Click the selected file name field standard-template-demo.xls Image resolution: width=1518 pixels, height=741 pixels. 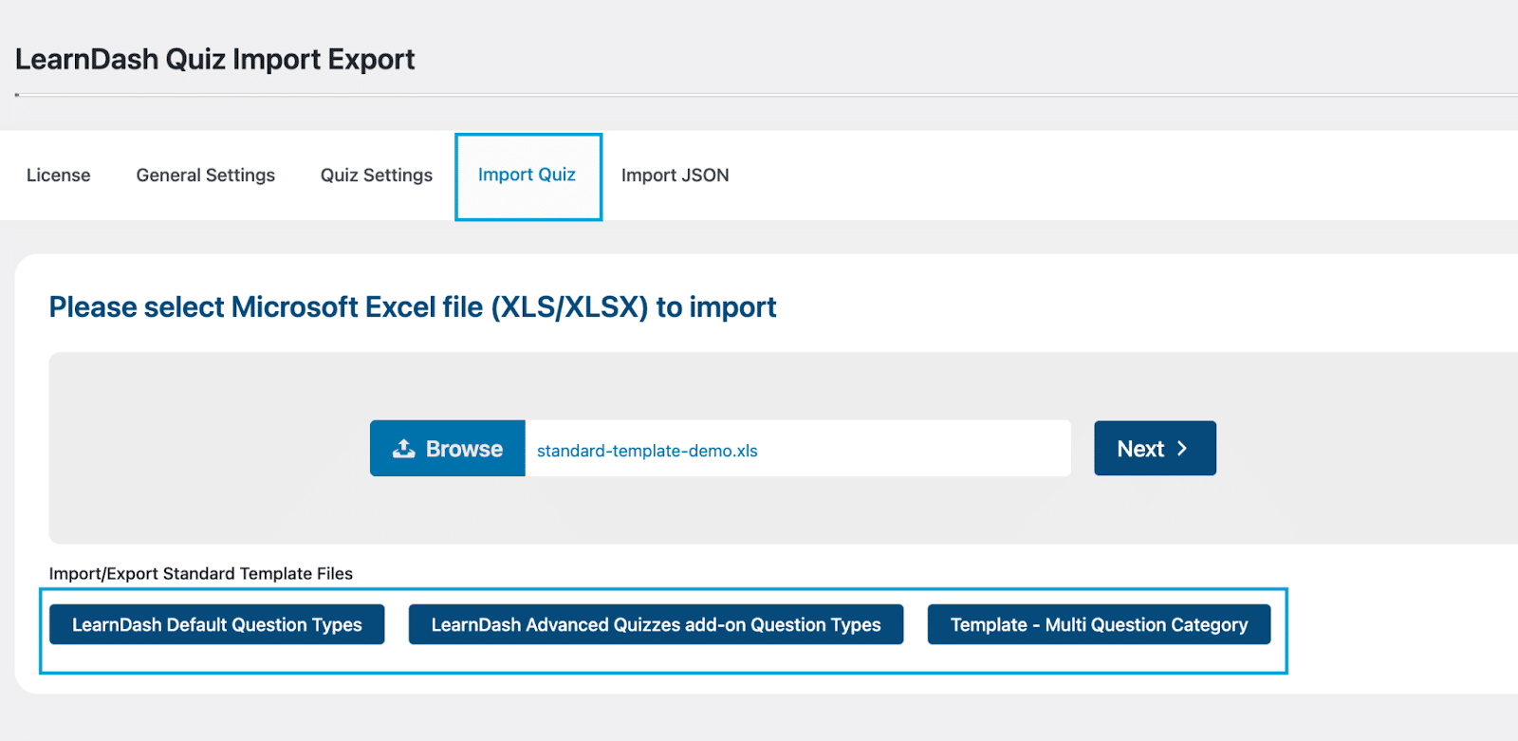(x=798, y=449)
